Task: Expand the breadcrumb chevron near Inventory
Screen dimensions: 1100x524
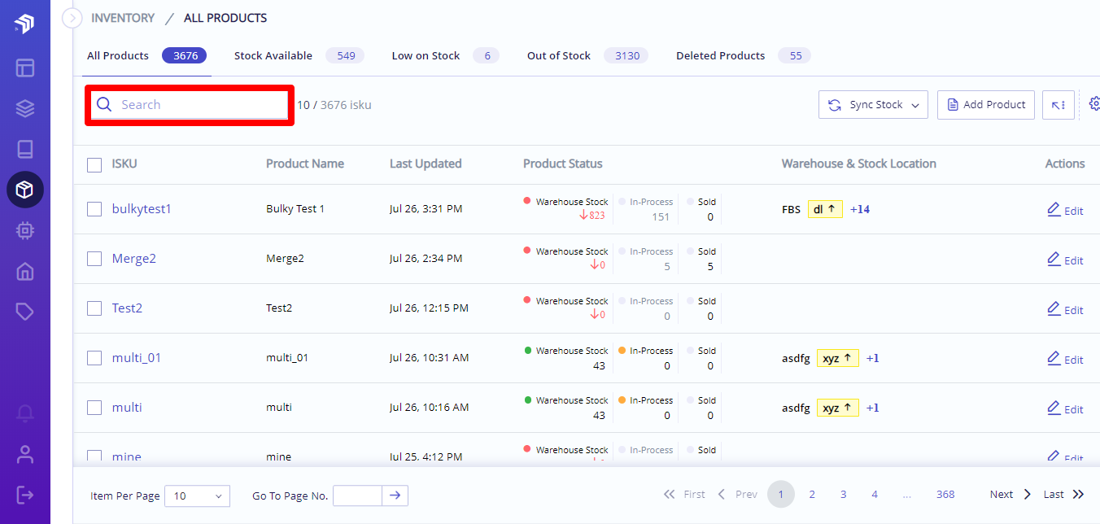Action: (x=72, y=17)
